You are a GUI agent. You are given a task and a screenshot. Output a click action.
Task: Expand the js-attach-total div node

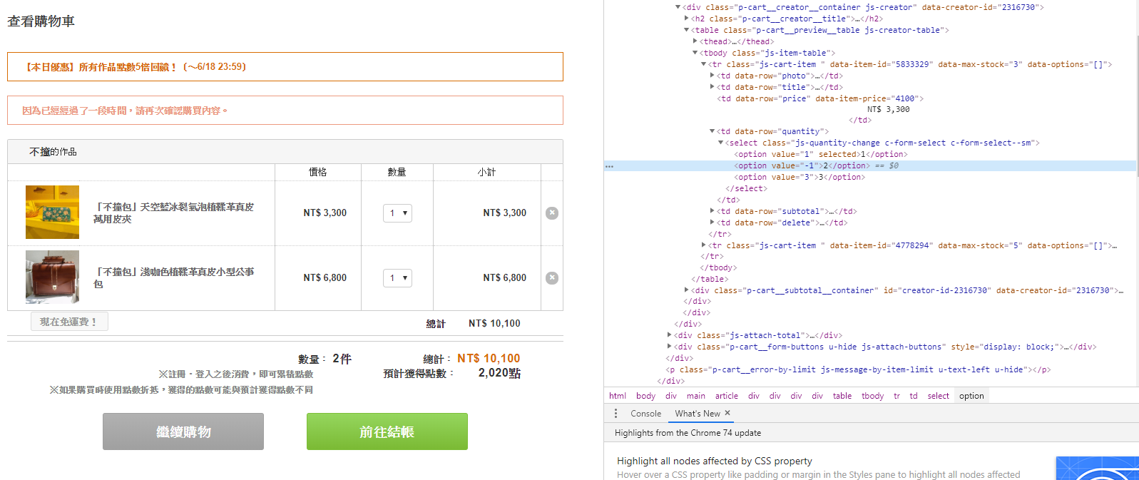pos(670,335)
